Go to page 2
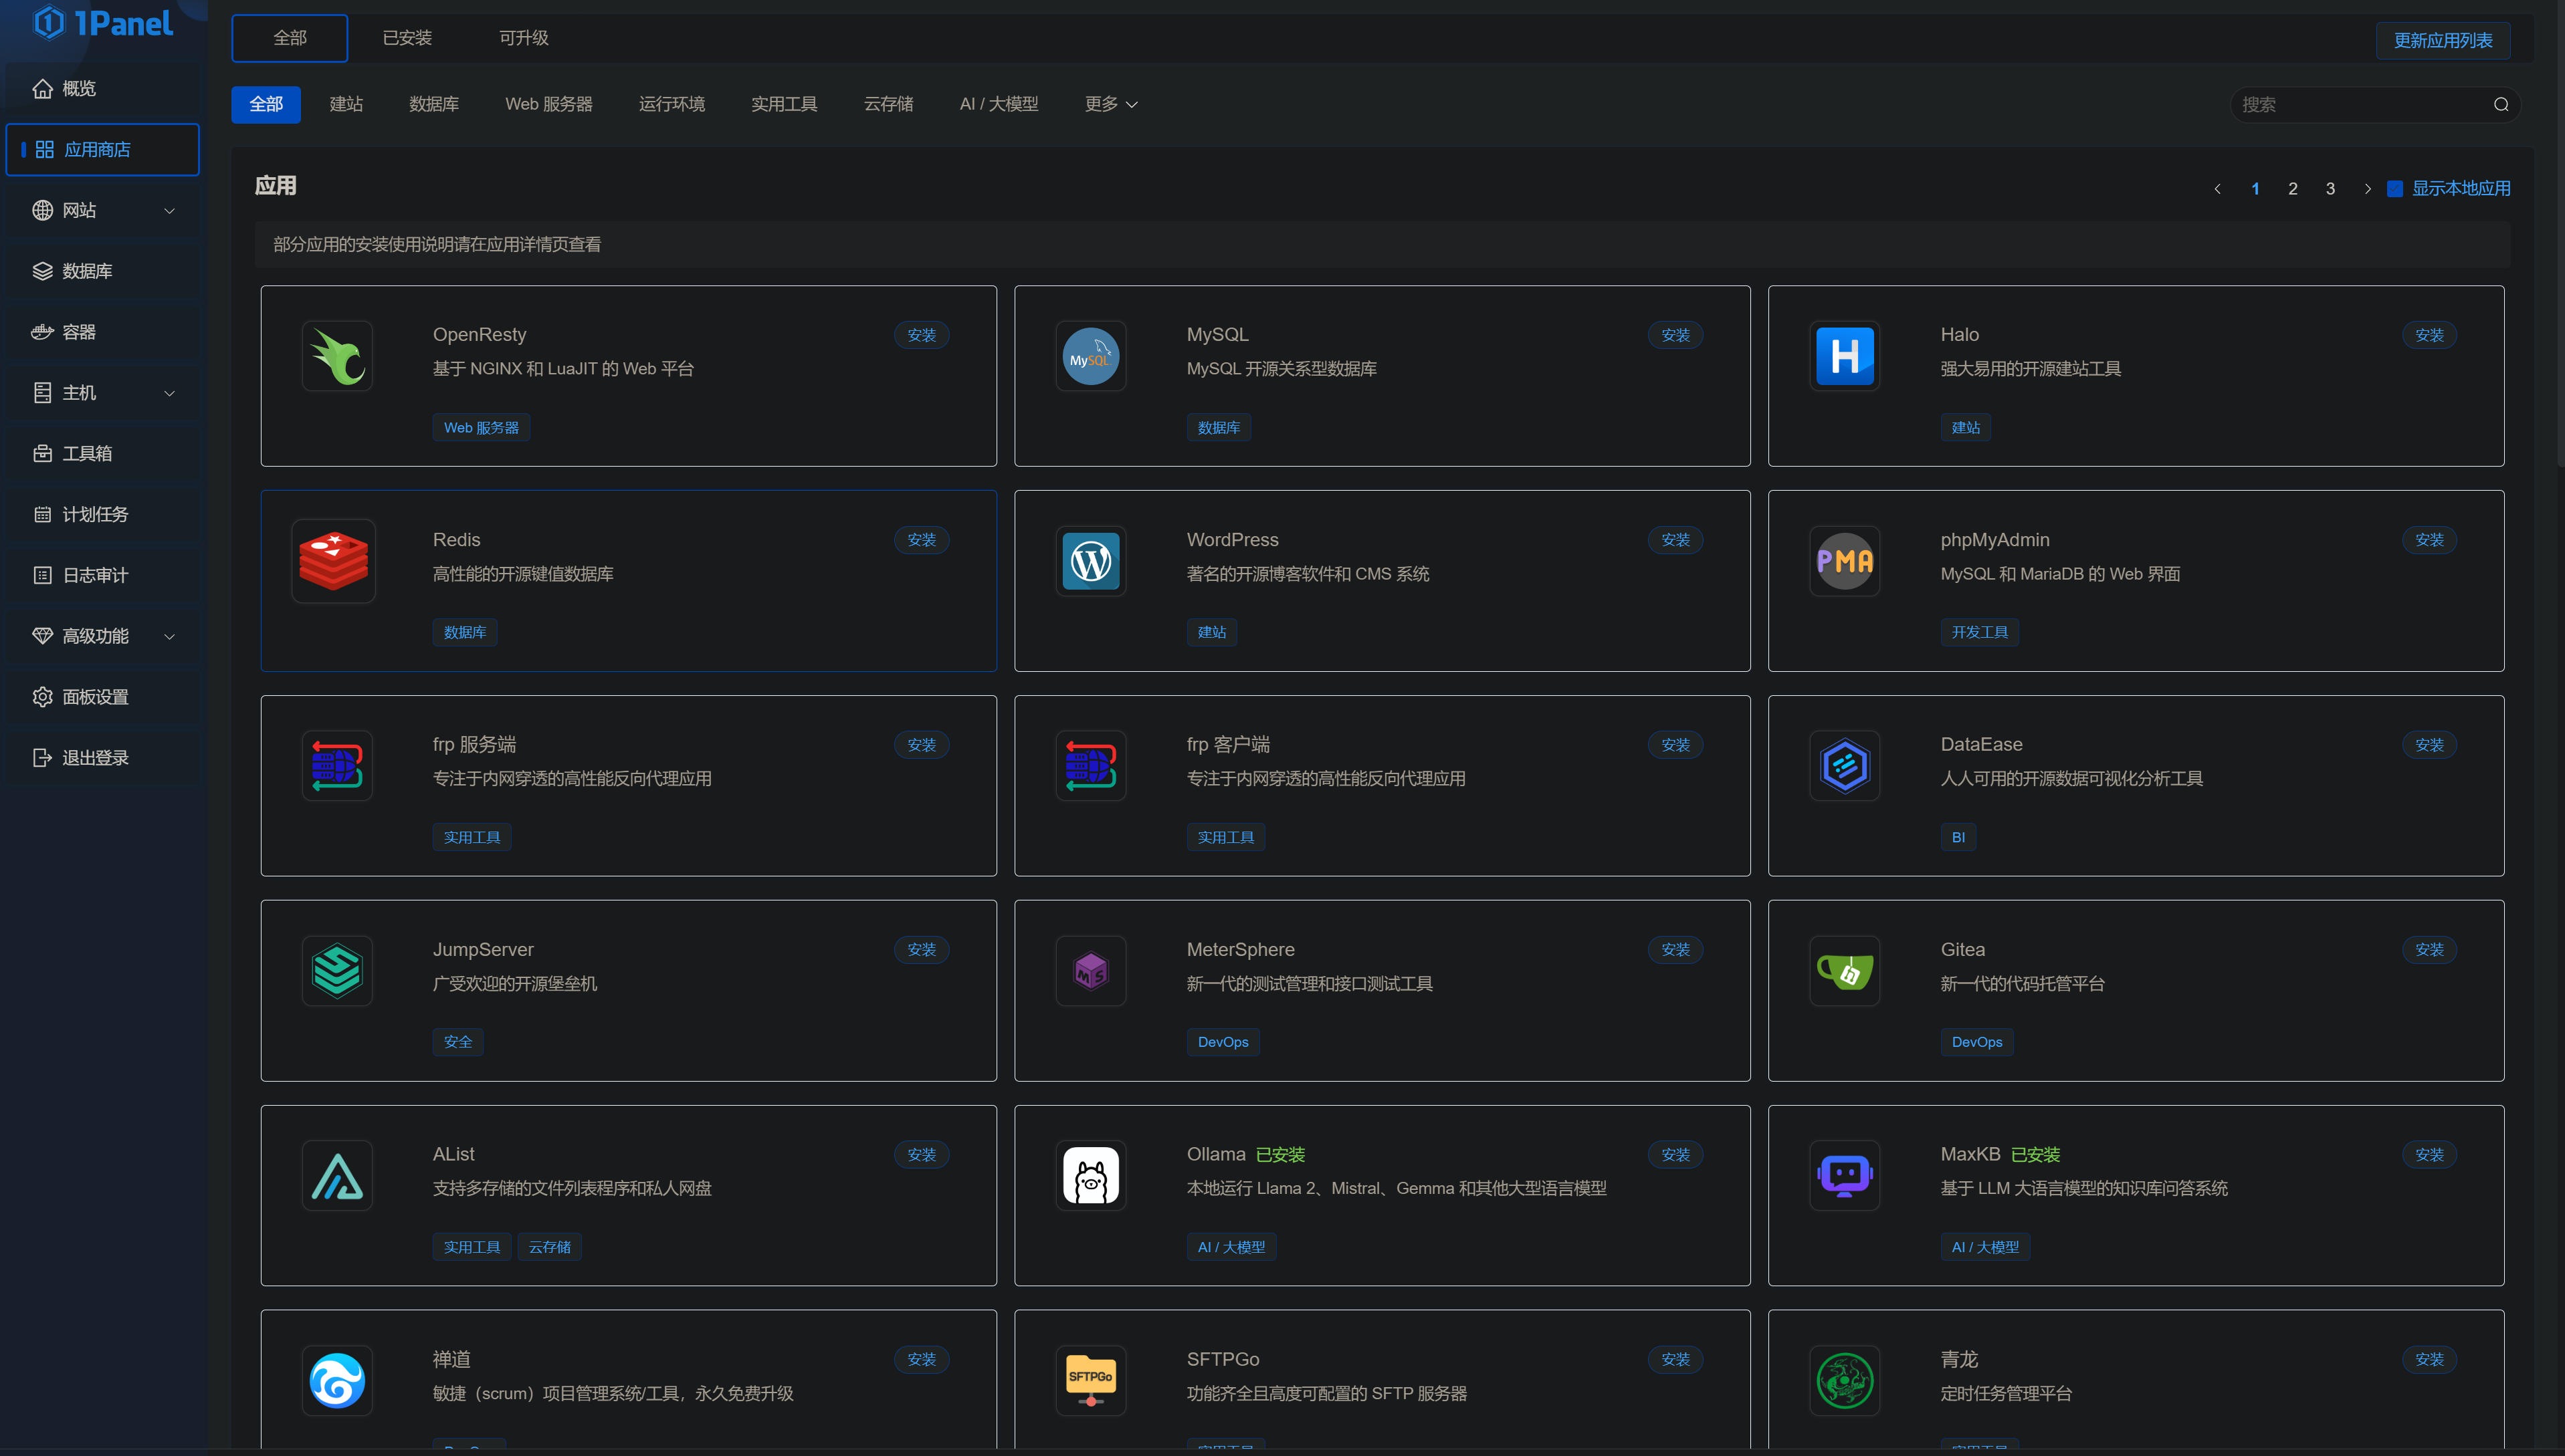Viewport: 2565px width, 1456px height. 2292,189
